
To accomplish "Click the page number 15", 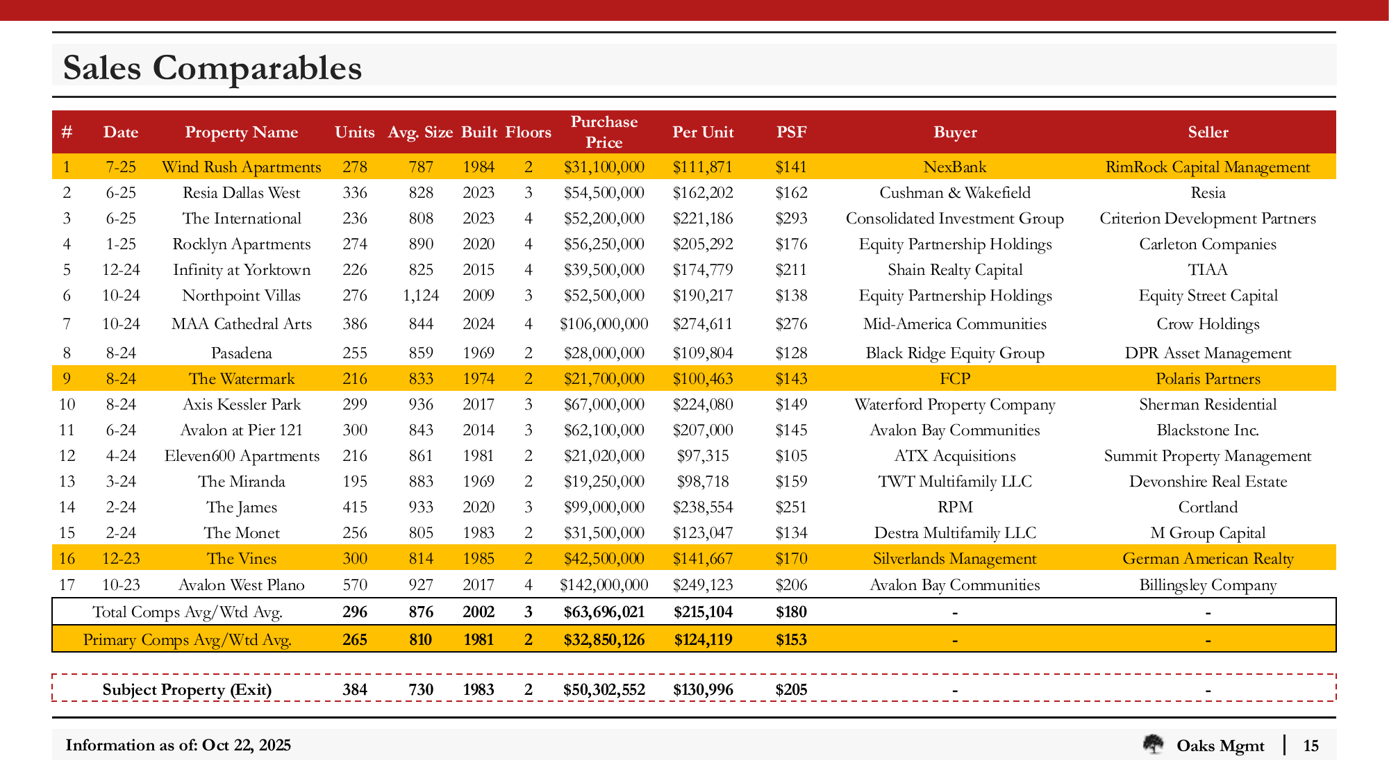I will (1311, 746).
